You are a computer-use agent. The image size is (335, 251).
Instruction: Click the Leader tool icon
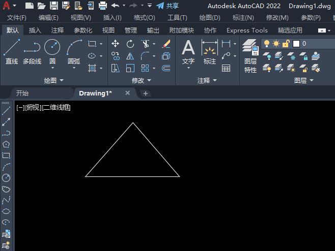226,56
